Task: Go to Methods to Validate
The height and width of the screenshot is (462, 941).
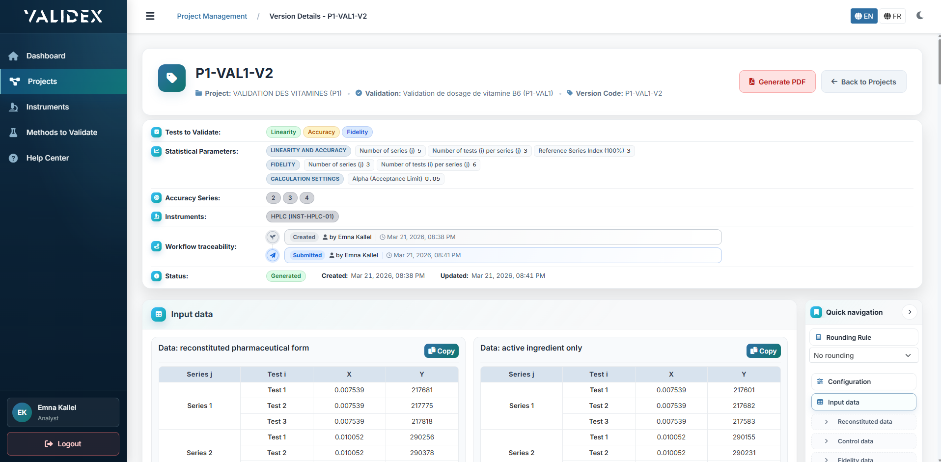Action: (x=61, y=133)
